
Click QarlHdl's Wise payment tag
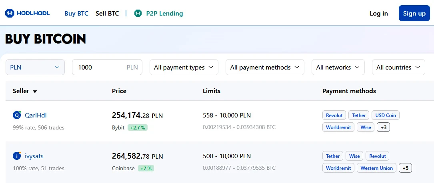click(x=366, y=127)
